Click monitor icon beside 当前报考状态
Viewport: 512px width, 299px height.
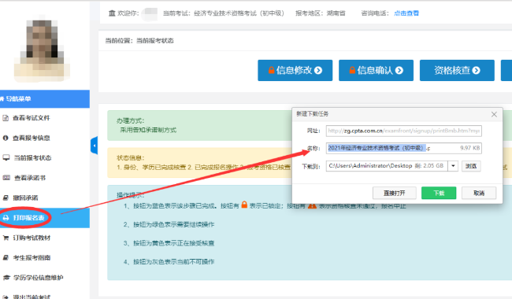[6, 158]
